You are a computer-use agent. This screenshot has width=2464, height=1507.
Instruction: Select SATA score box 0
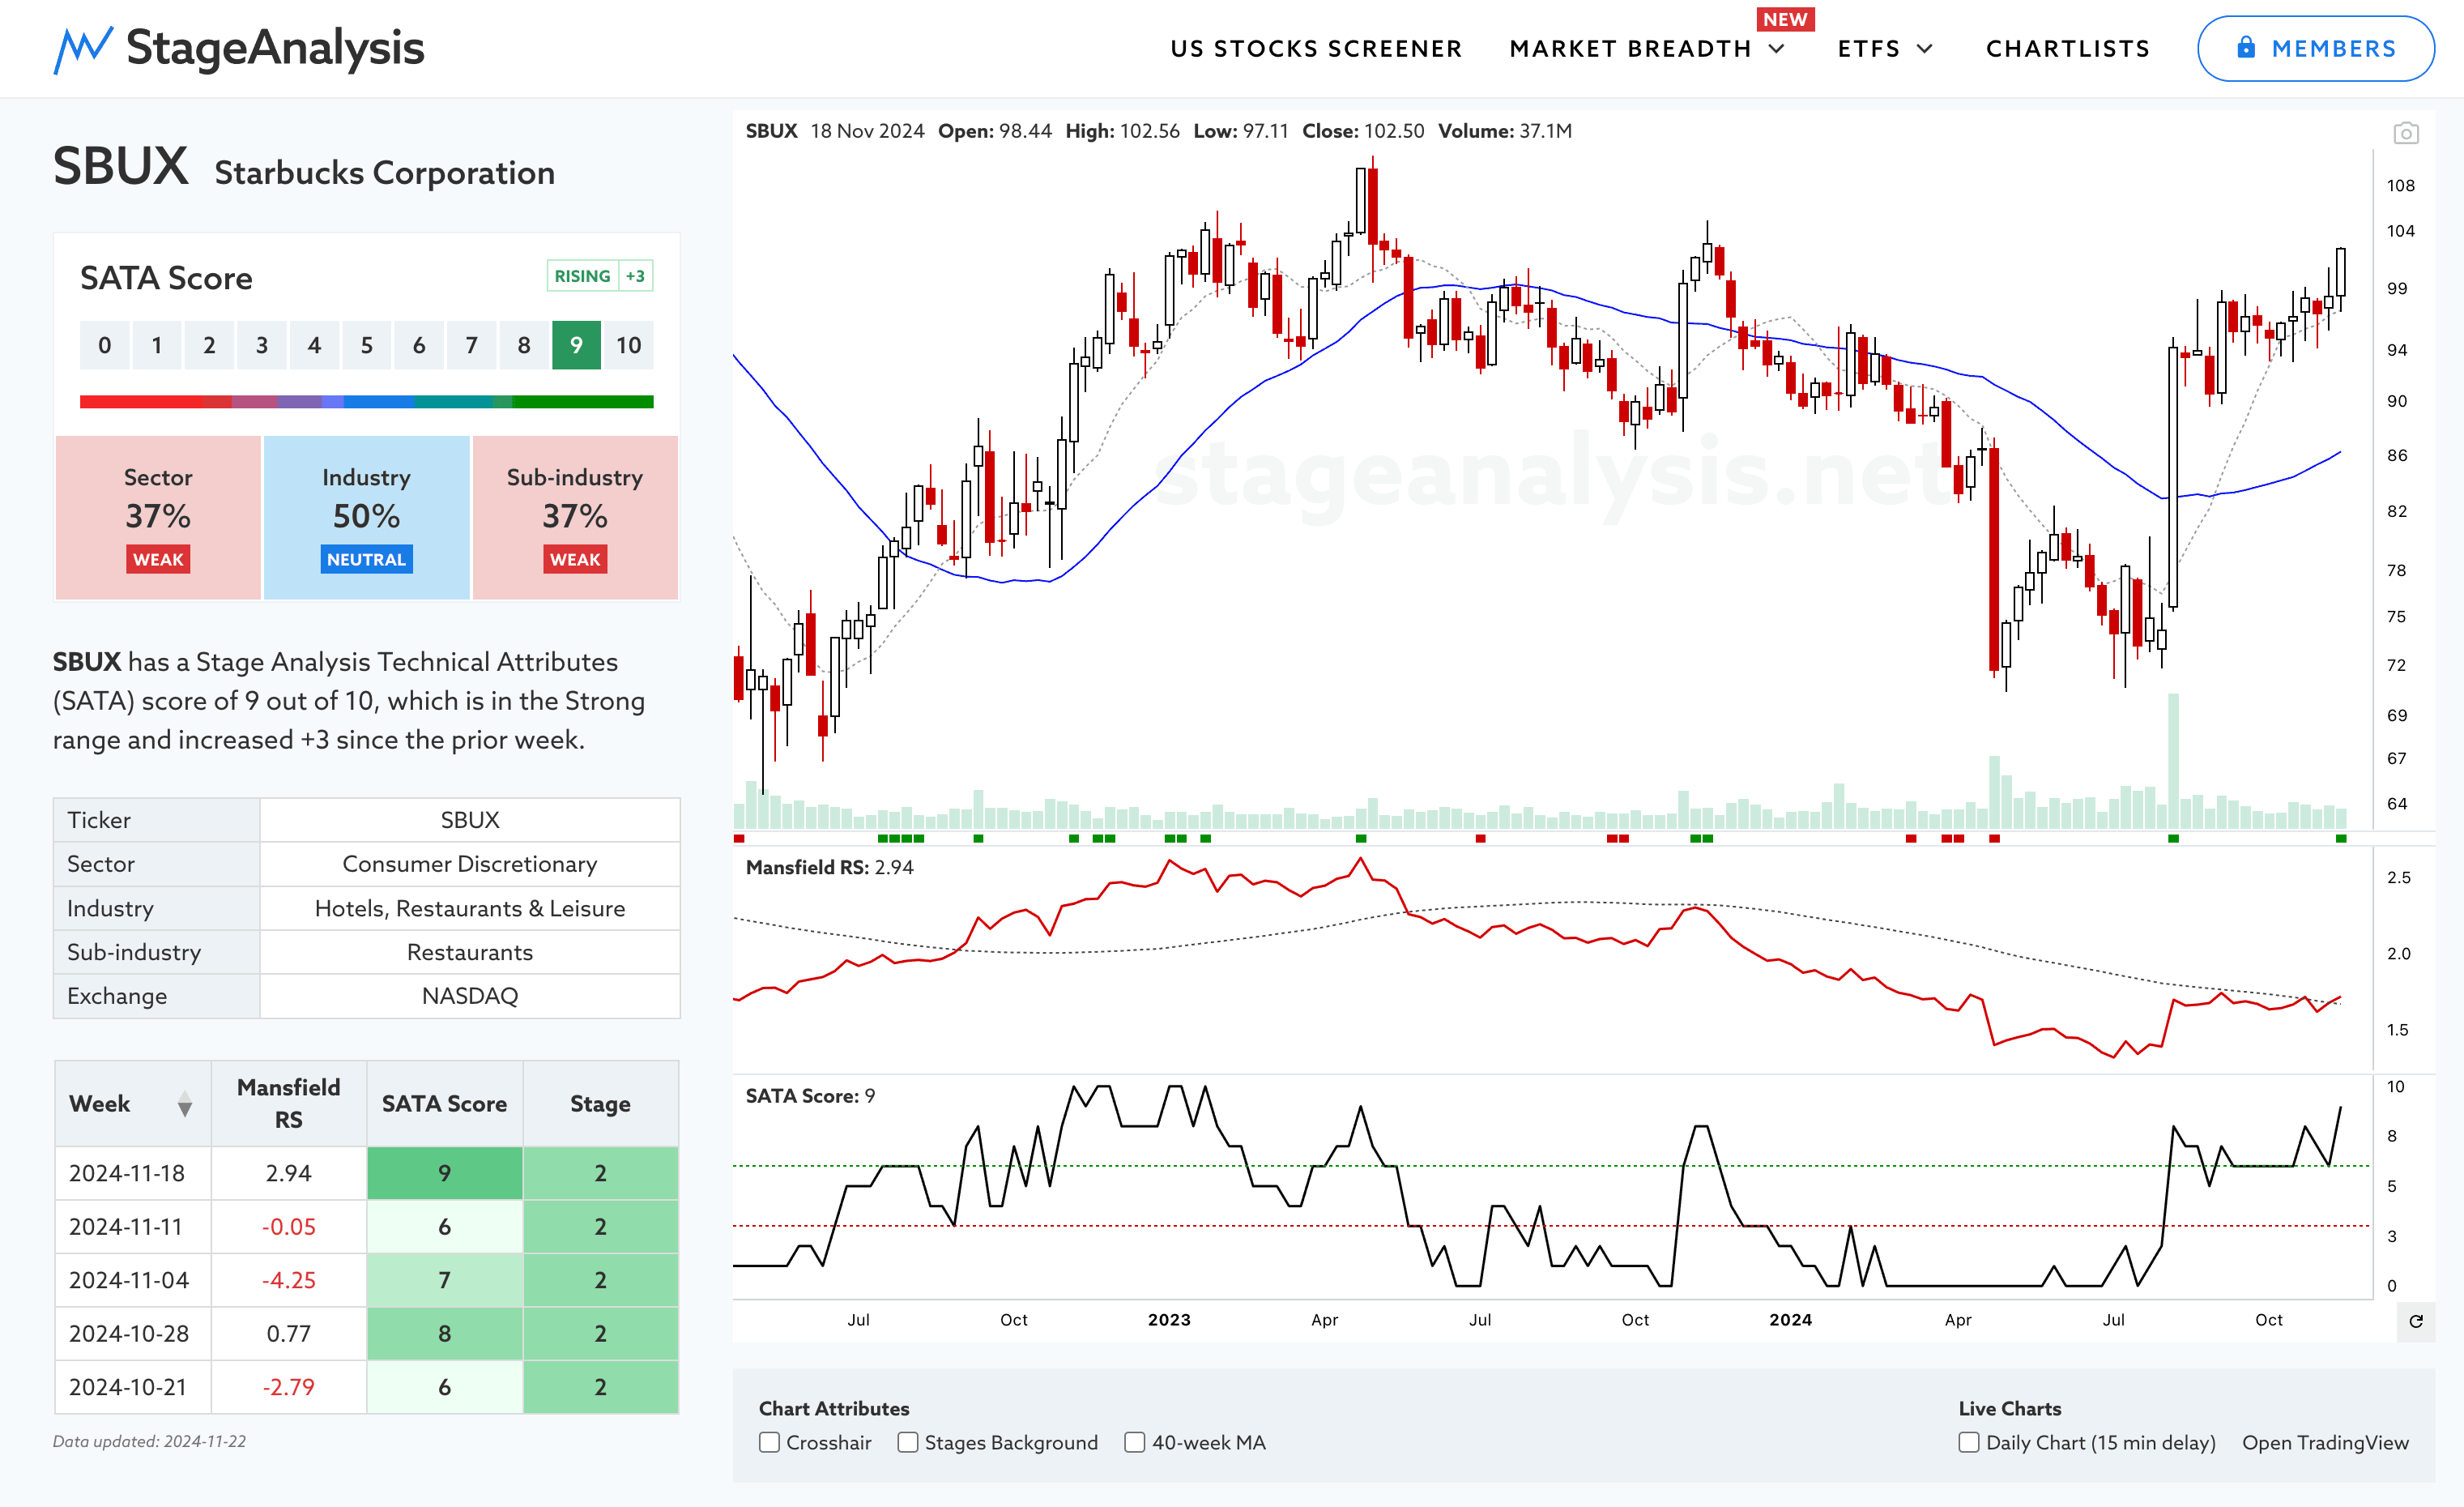[104, 345]
